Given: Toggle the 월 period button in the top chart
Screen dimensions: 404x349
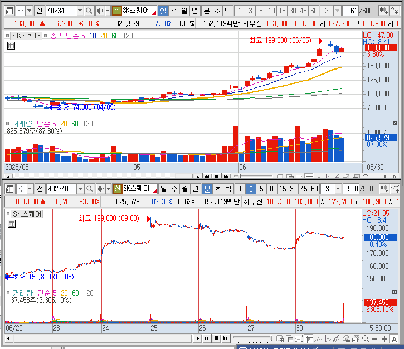Looking at the screenshot, I should [x=184, y=11].
